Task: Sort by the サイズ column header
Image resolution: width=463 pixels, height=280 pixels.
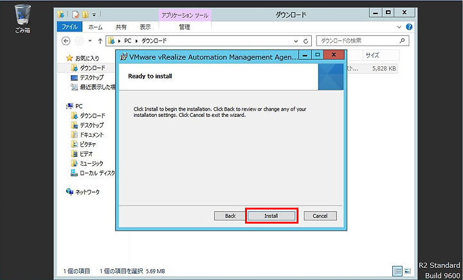Action: click(x=381, y=55)
